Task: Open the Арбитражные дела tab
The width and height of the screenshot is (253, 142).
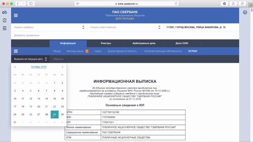Action: point(144,43)
